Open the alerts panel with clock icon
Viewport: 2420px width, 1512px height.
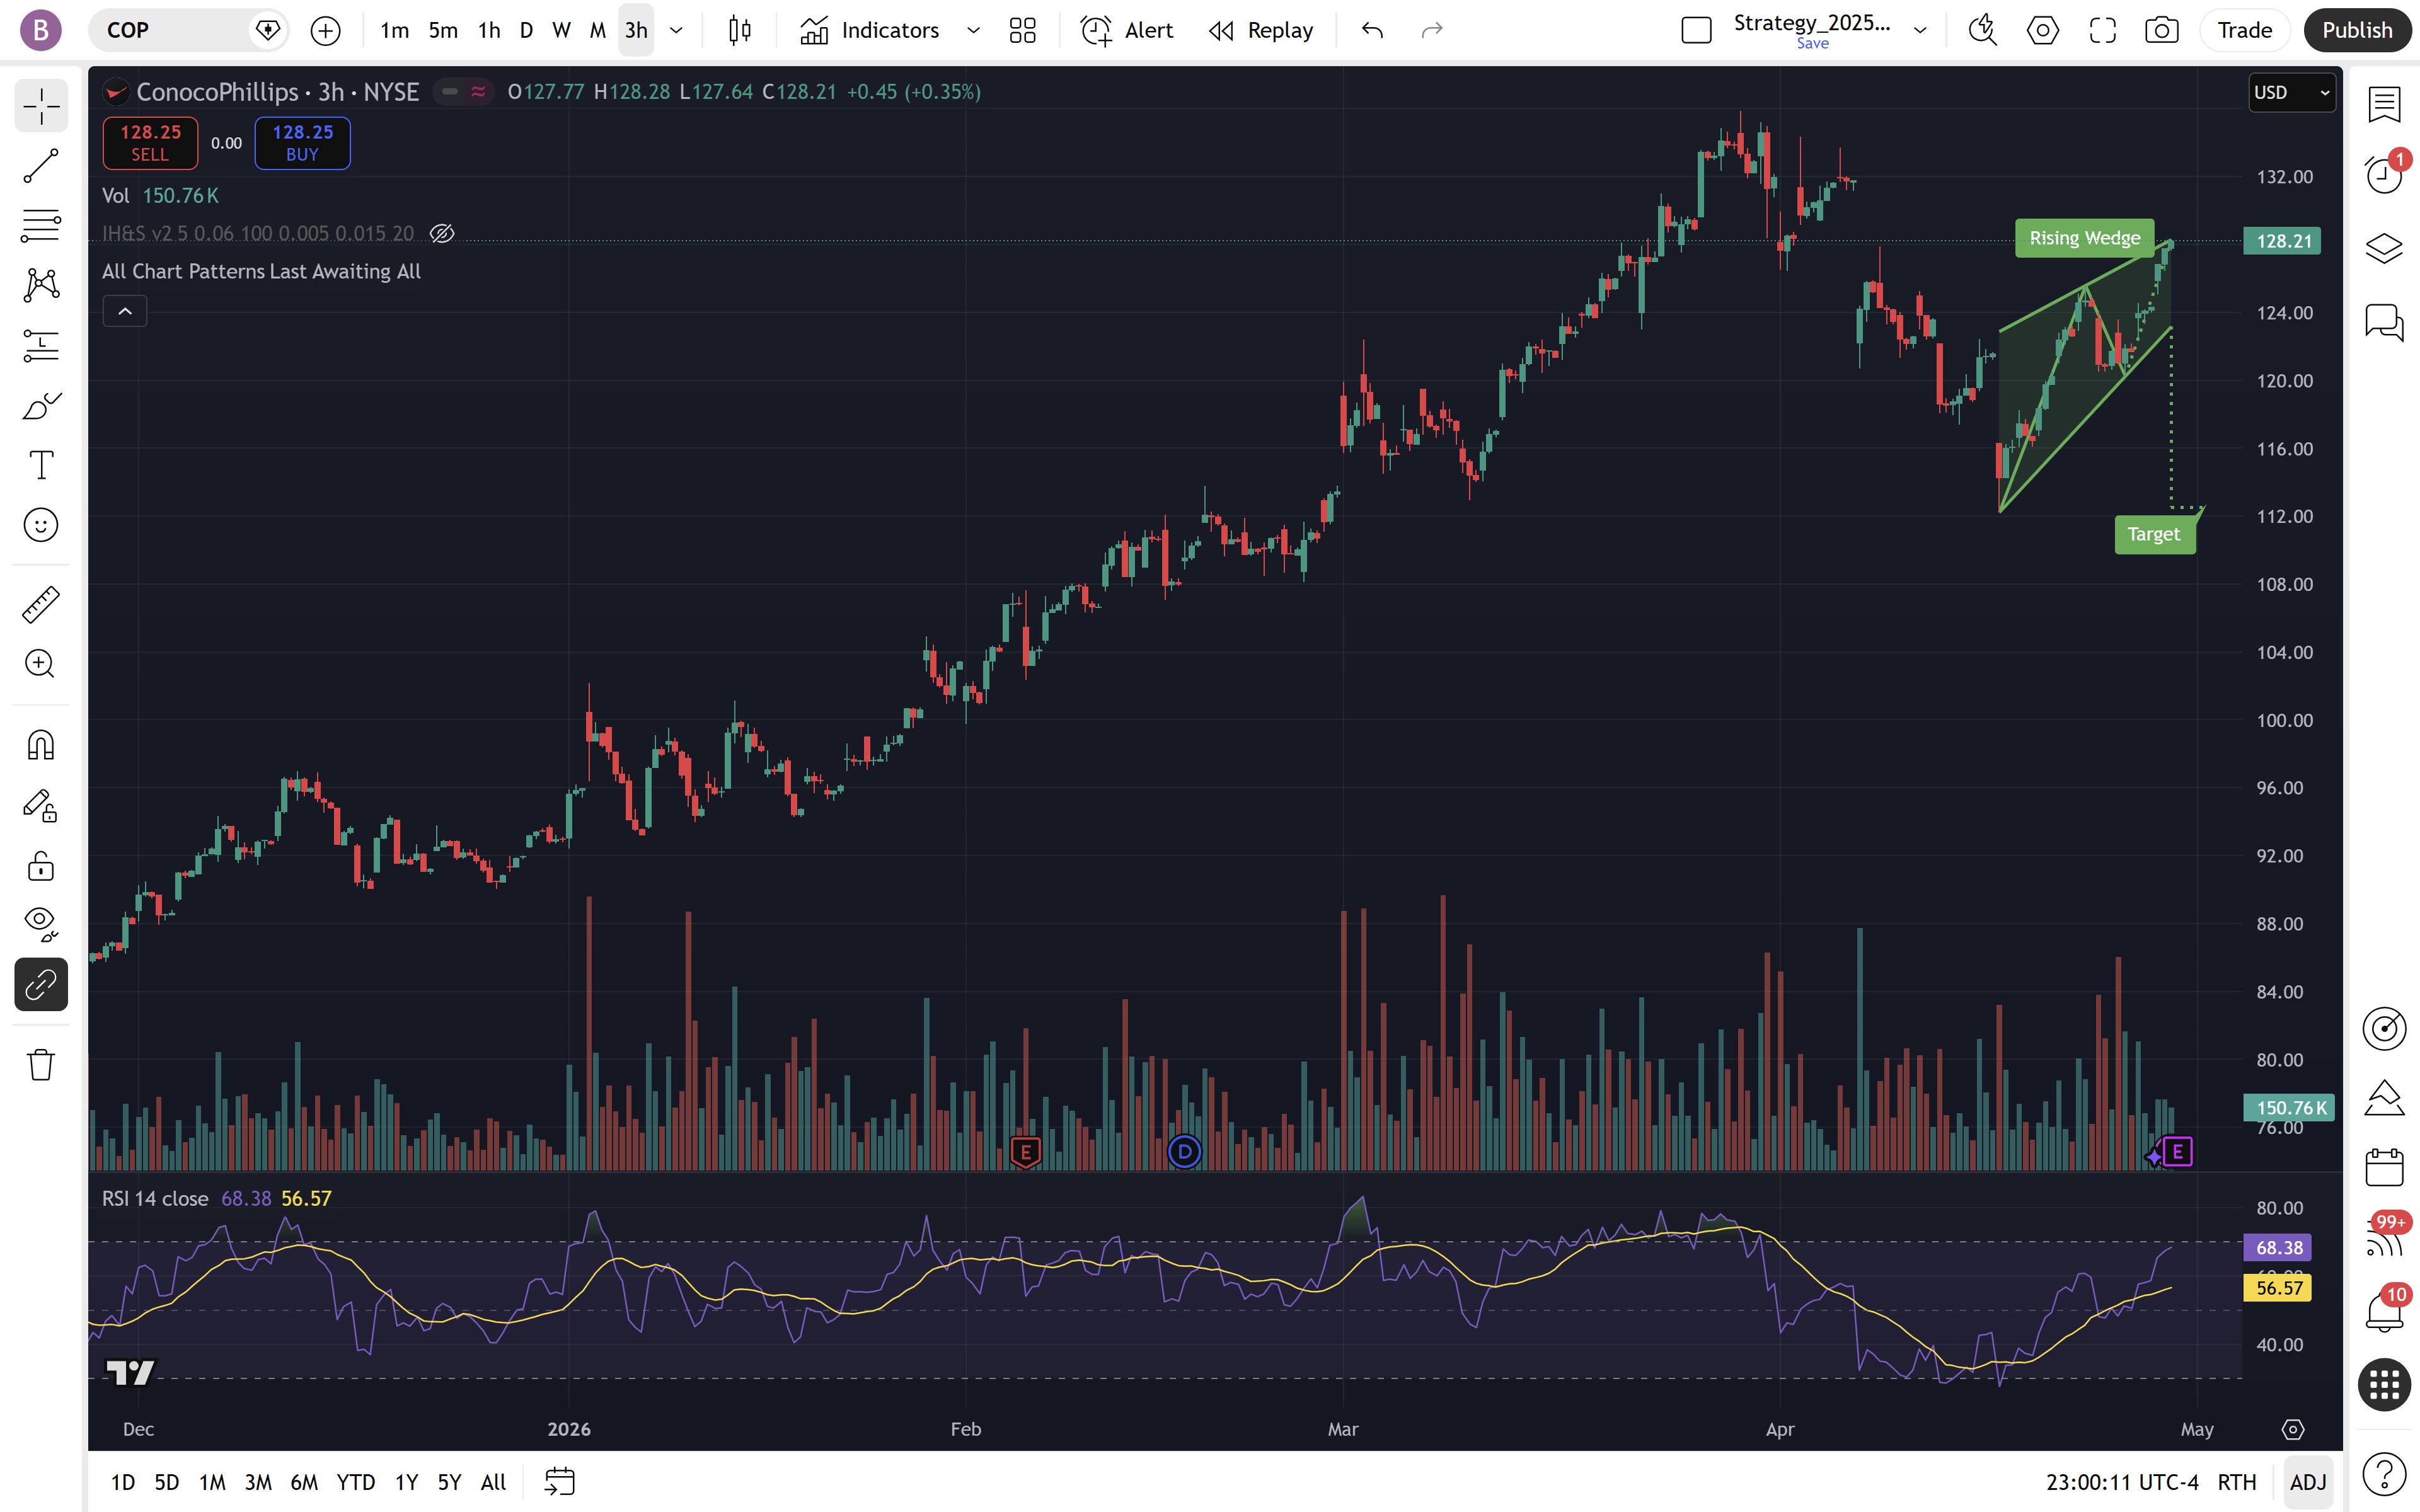[2384, 174]
